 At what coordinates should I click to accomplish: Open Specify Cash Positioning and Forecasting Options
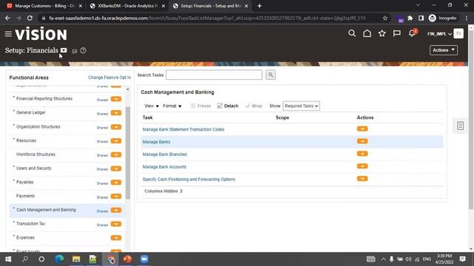point(189,179)
